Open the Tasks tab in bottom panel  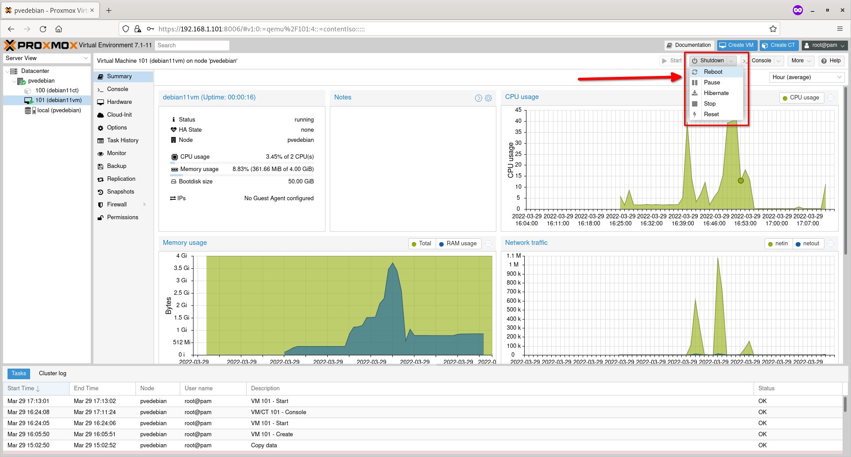[19, 373]
